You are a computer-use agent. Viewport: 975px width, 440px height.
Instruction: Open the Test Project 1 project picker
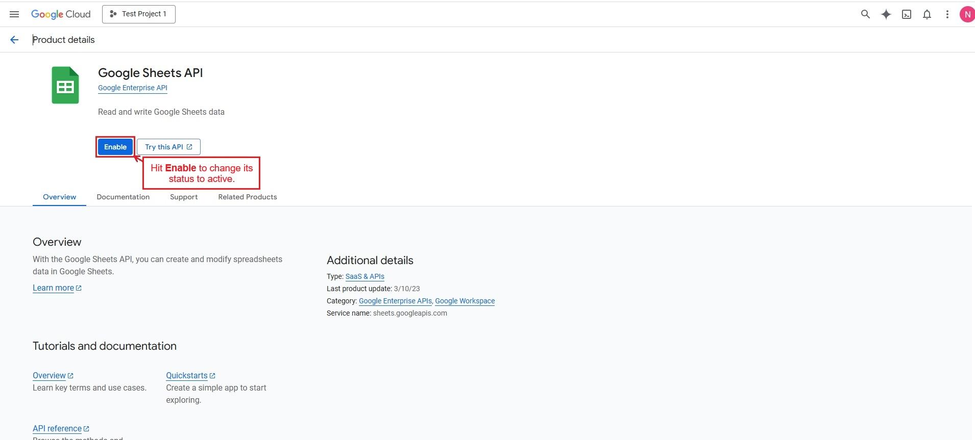click(x=139, y=14)
